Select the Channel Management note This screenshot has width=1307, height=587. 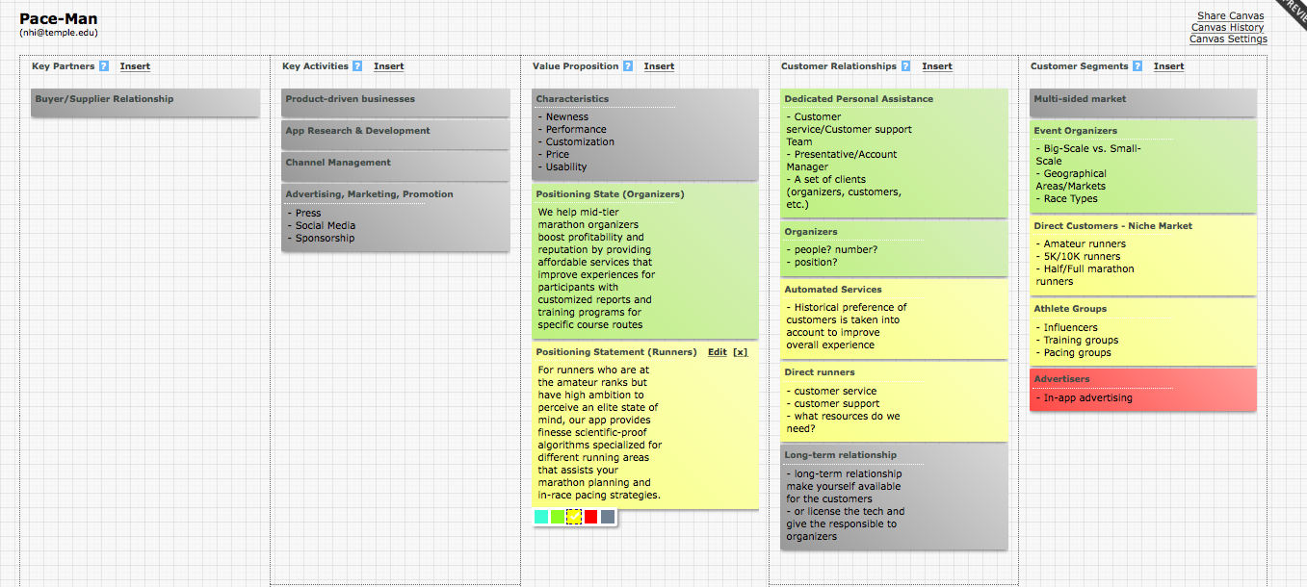pos(396,166)
